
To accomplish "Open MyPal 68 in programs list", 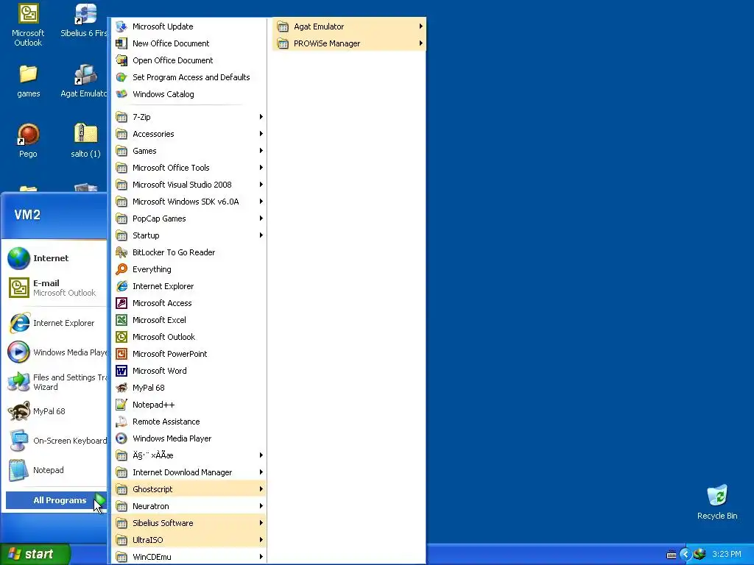I will coord(188,388).
